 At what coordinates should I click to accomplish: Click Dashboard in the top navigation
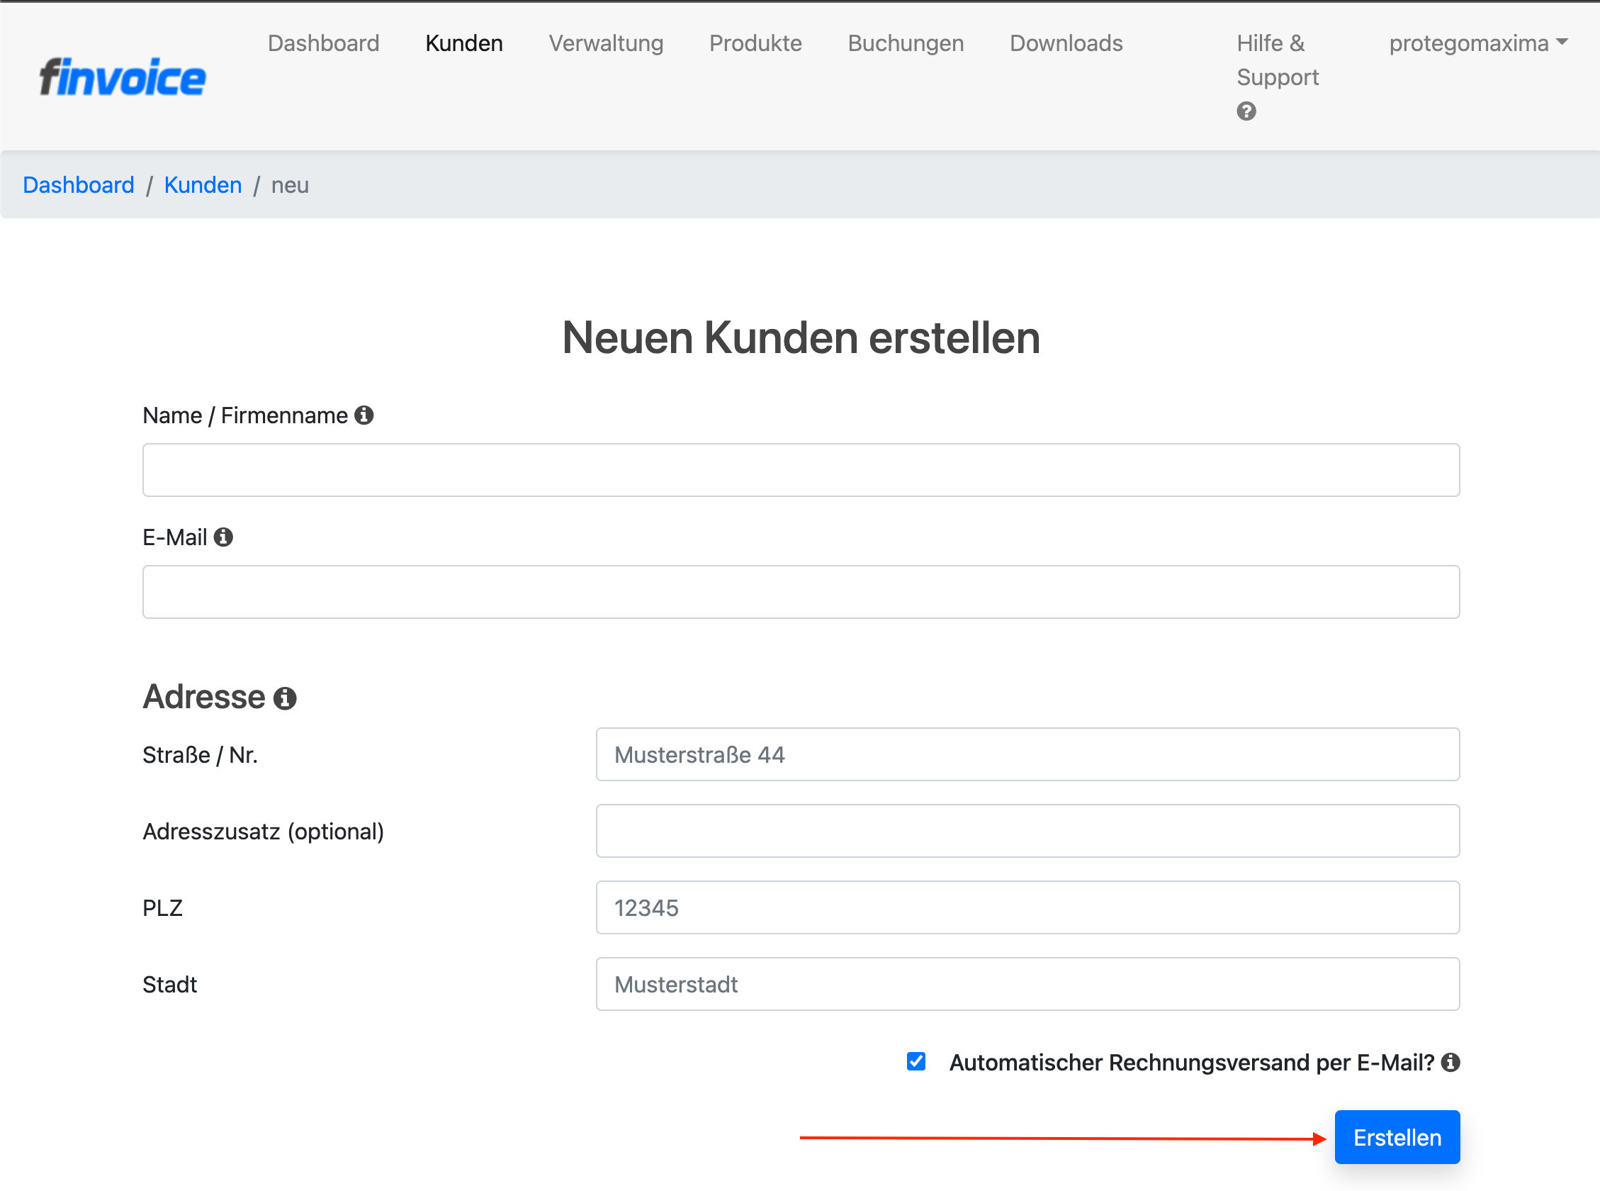(x=323, y=43)
